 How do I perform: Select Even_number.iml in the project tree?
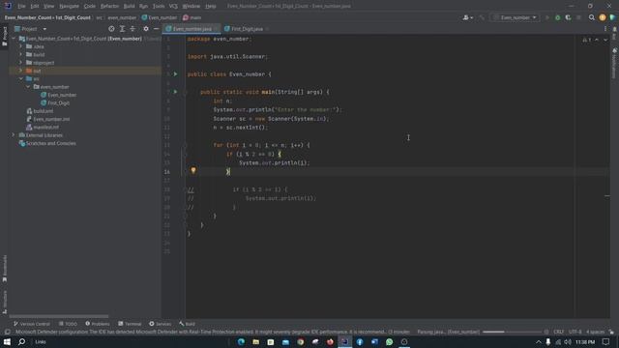[47, 119]
